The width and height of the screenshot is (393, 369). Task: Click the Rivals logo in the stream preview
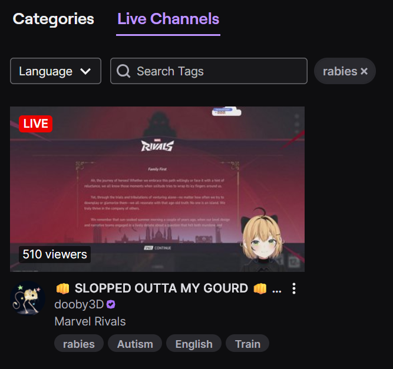[157, 145]
